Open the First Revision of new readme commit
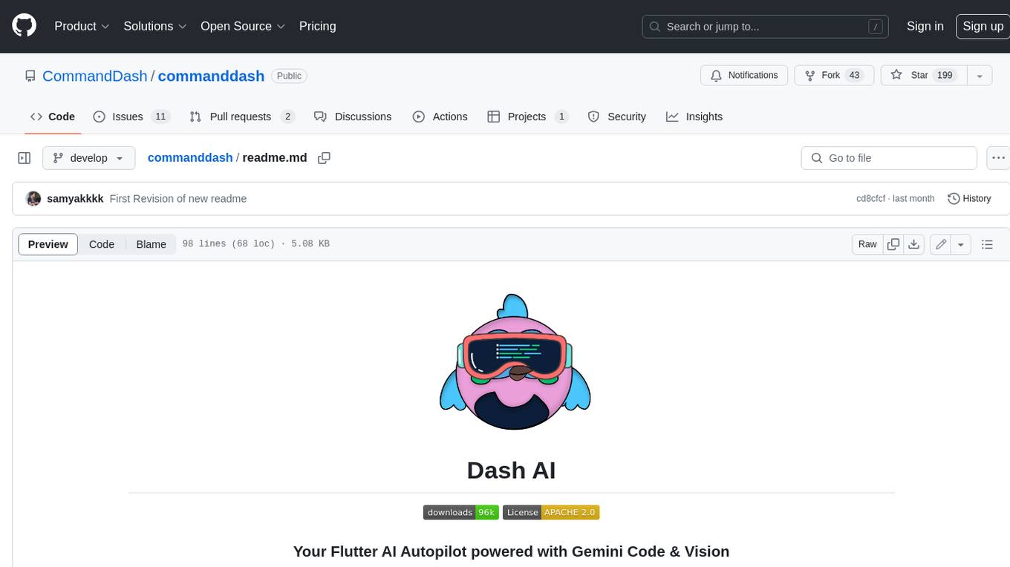The height and width of the screenshot is (567, 1010). [178, 199]
